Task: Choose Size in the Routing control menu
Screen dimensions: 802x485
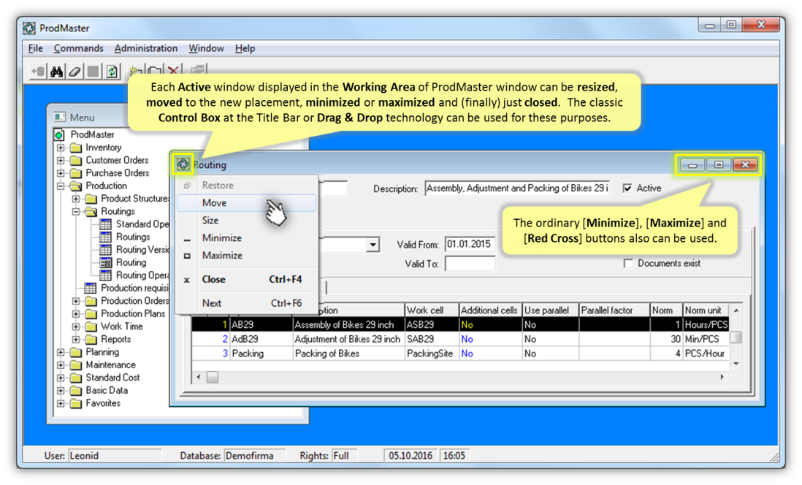Action: coord(247,221)
